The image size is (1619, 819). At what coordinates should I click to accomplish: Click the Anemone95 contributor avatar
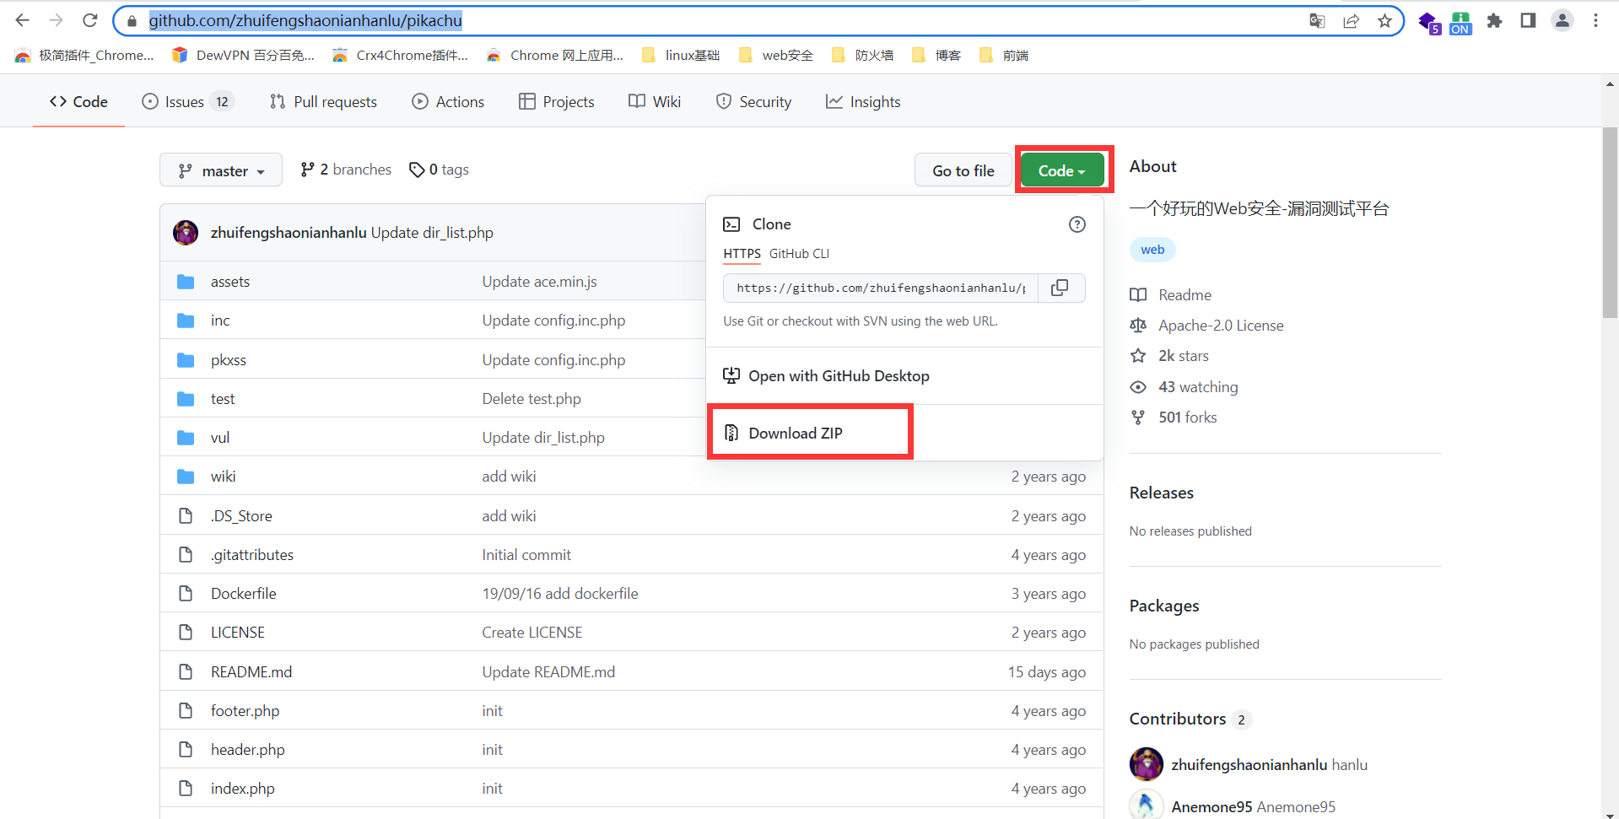(x=1147, y=806)
